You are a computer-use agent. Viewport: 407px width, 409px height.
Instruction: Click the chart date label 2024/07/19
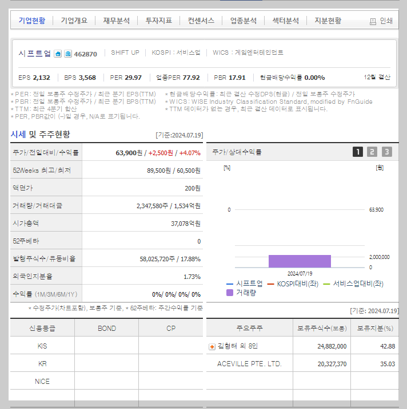(300, 274)
